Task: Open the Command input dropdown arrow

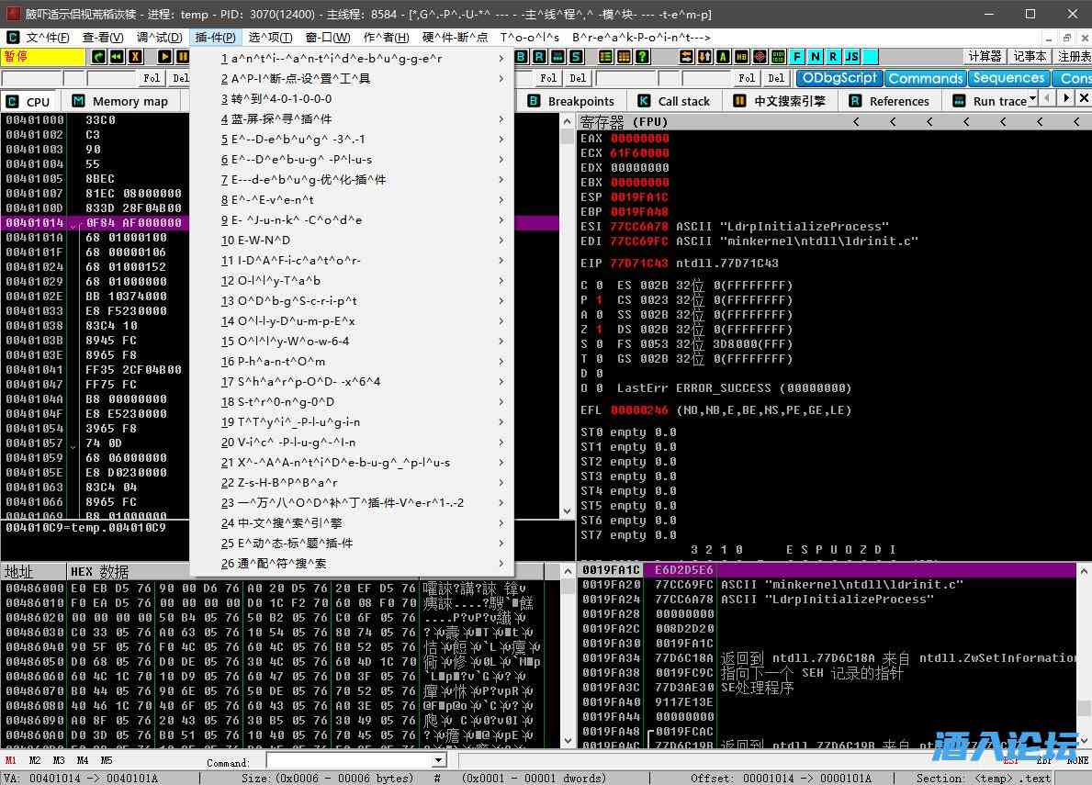Action: [x=438, y=760]
